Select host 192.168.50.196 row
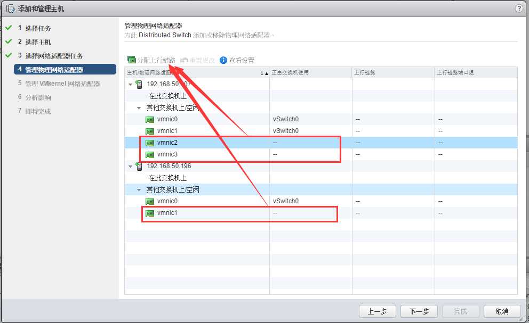Viewport: 529px width, 323px height. coord(321,166)
